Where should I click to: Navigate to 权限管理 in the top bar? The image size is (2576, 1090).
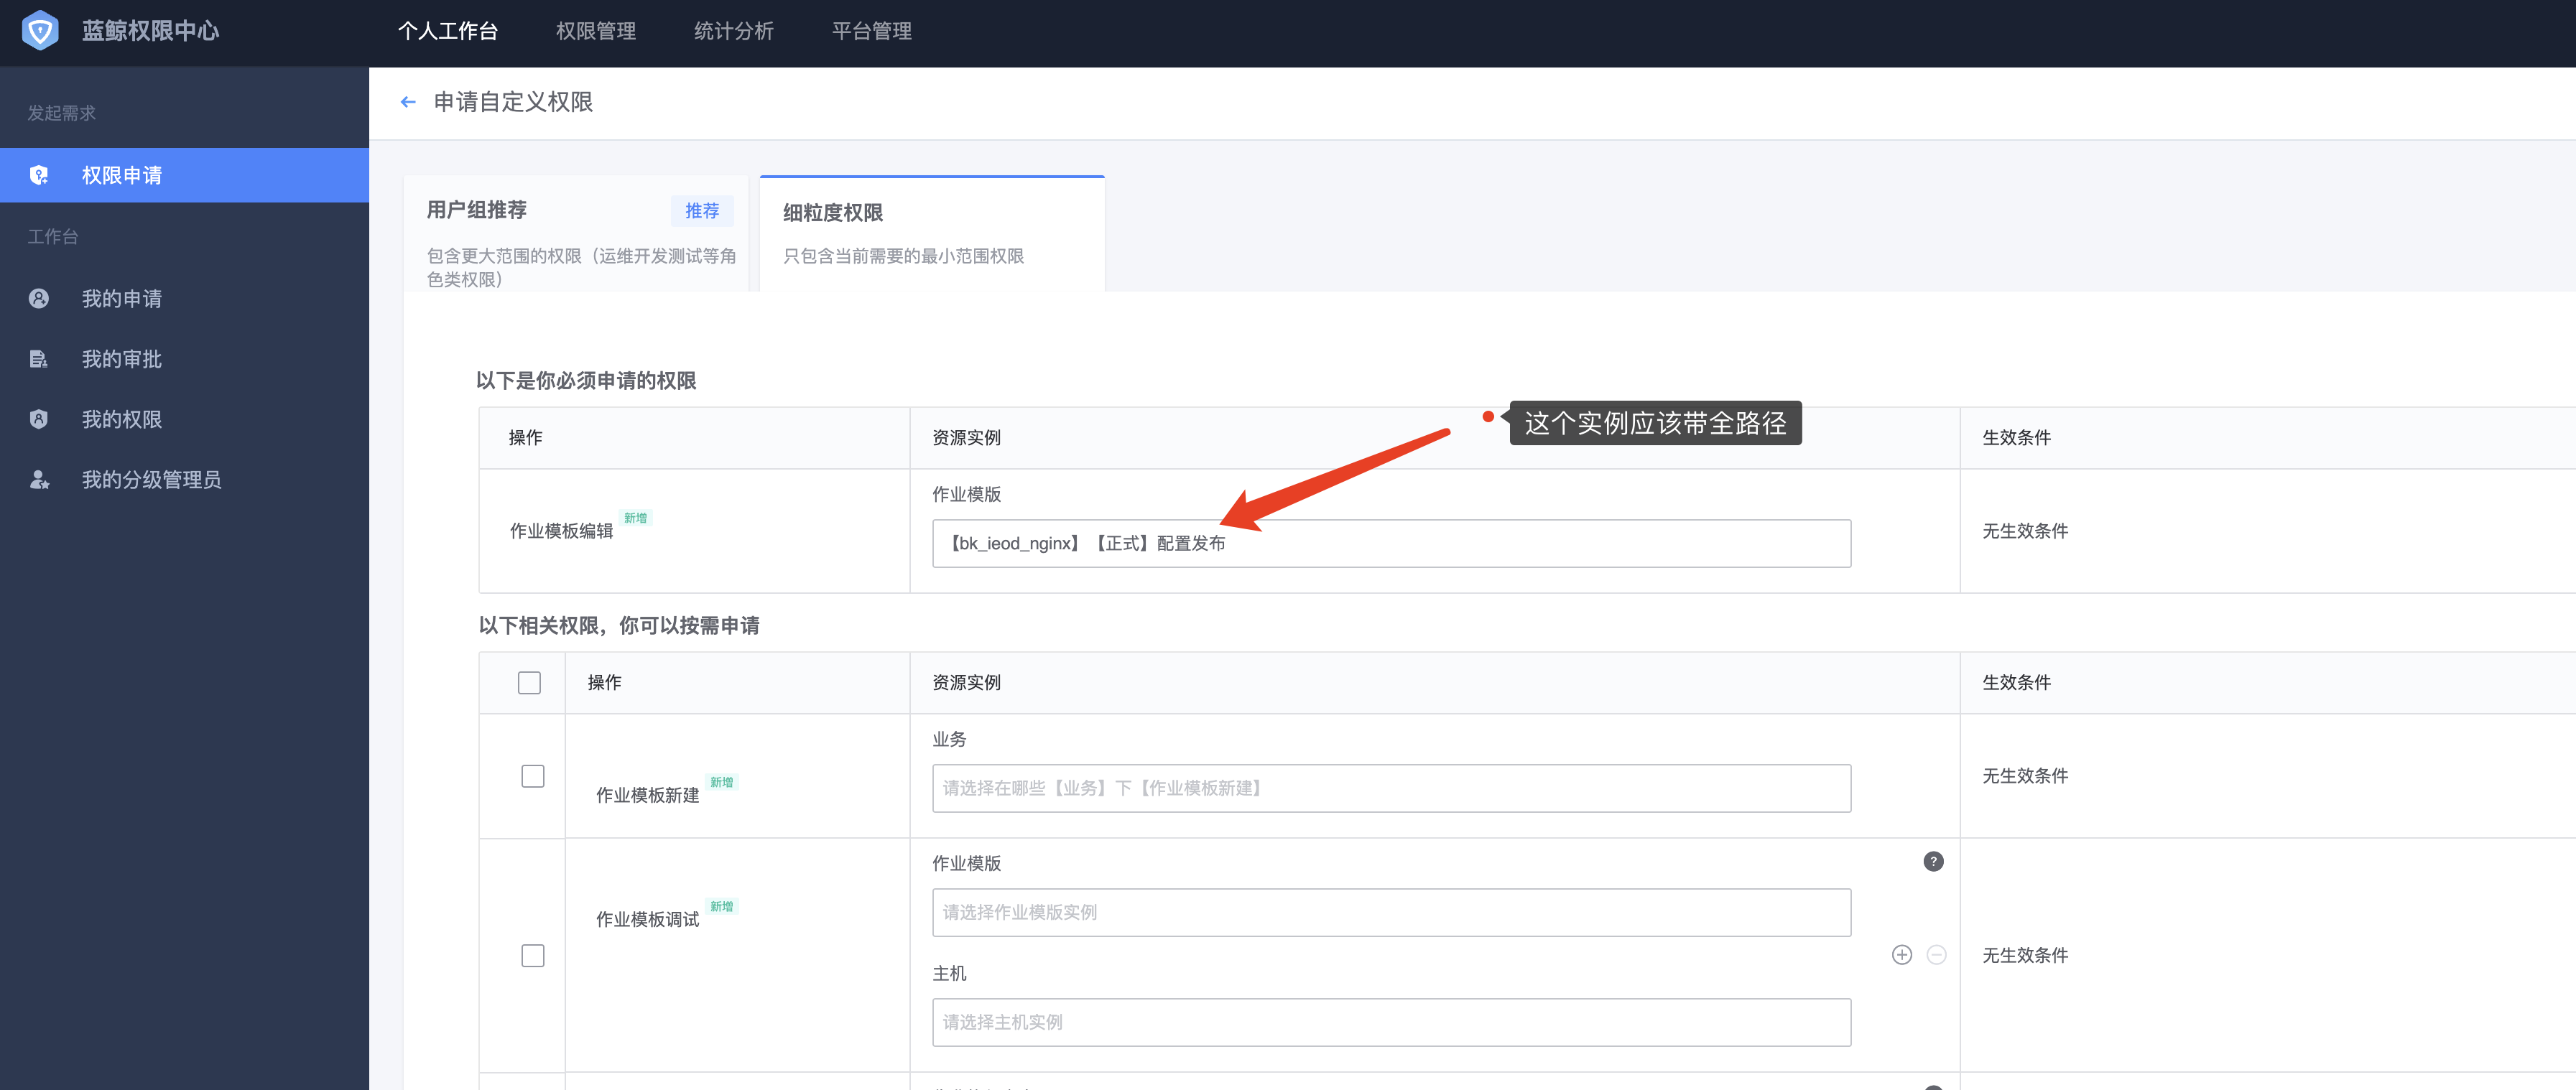pyautogui.click(x=597, y=31)
